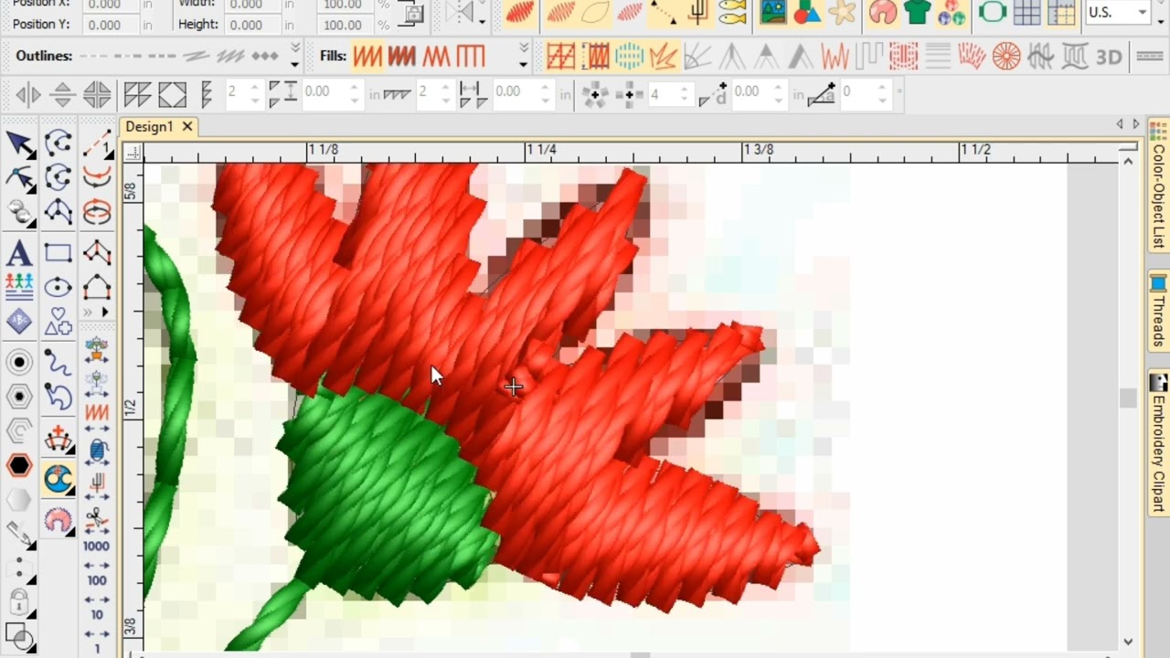
Task: Toggle the red hatched square fill icon
Action: [x=561, y=57]
